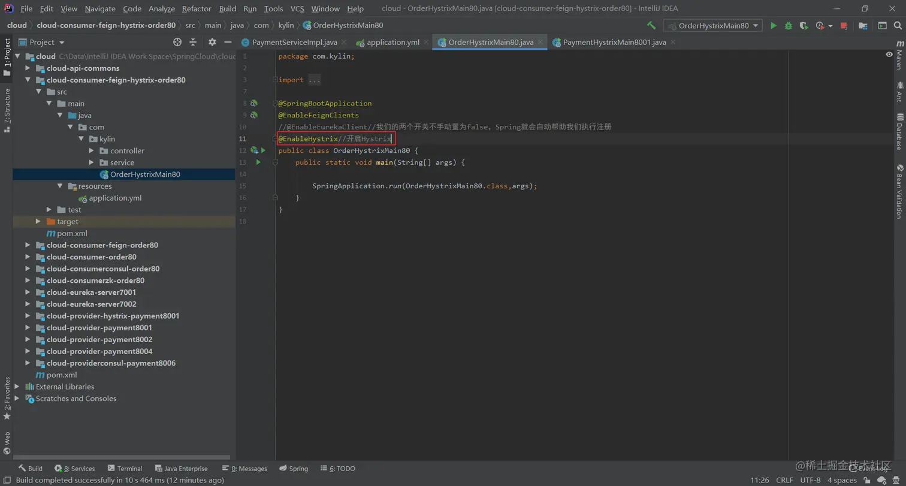Start debugging with the bug icon
Screen dimensions: 906x486
(x=789, y=26)
